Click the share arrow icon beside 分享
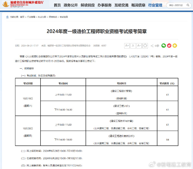Image resolution: width=193 pixels, height=169 pixels. [x=152, y=46]
